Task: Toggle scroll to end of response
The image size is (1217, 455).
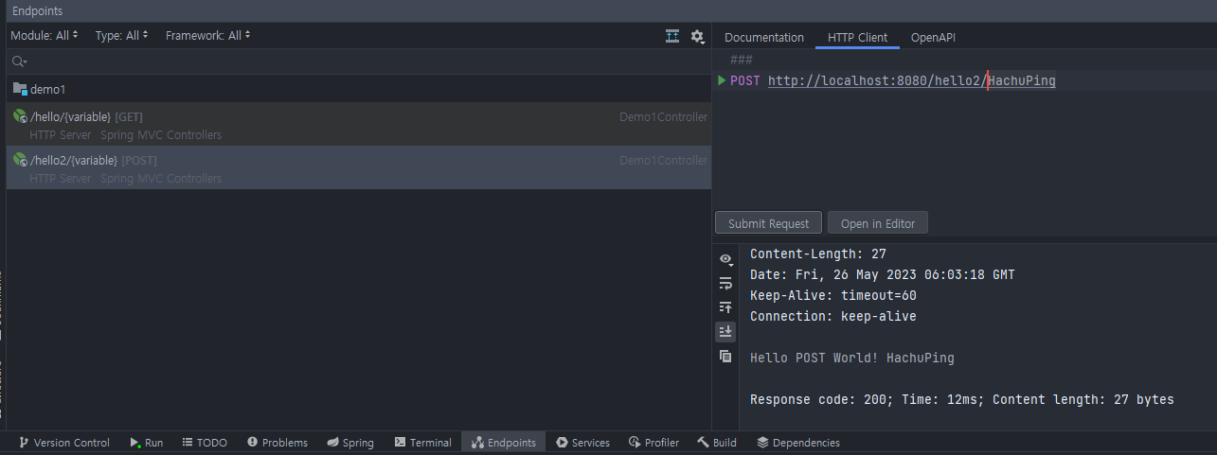Action: pos(725,331)
